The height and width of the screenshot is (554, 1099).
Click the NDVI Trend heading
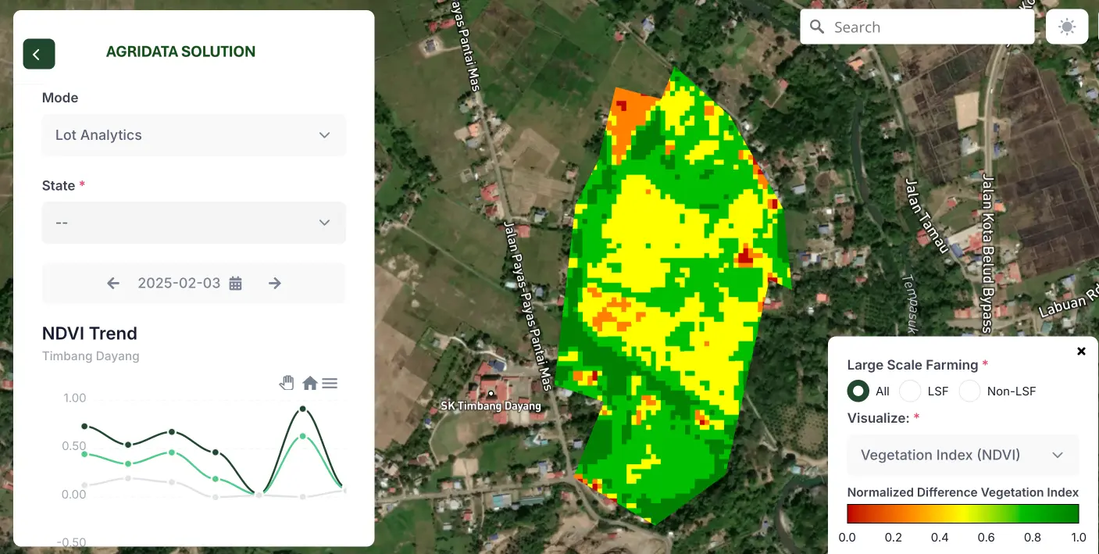pos(90,334)
